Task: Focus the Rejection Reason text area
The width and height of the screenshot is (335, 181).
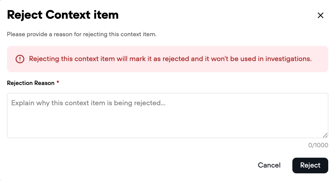Action: coord(167,115)
